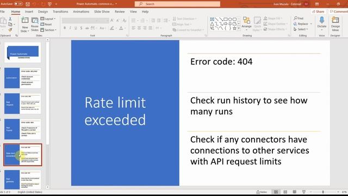Toggle Bold formatting
Screen dimensions: 348x196
[x=65, y=28]
